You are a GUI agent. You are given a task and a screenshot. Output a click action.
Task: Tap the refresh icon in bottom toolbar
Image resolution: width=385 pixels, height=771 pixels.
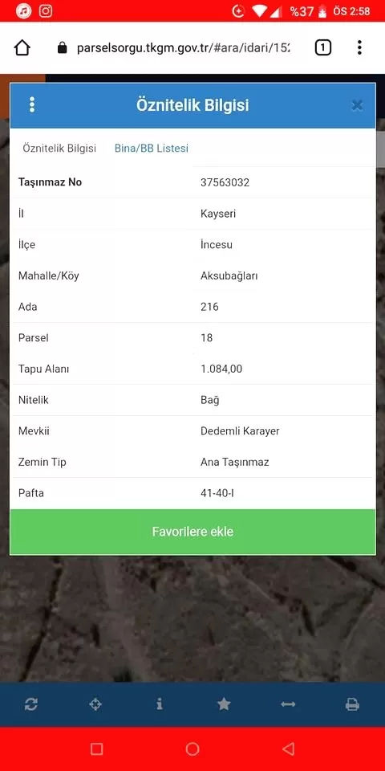[x=31, y=704]
